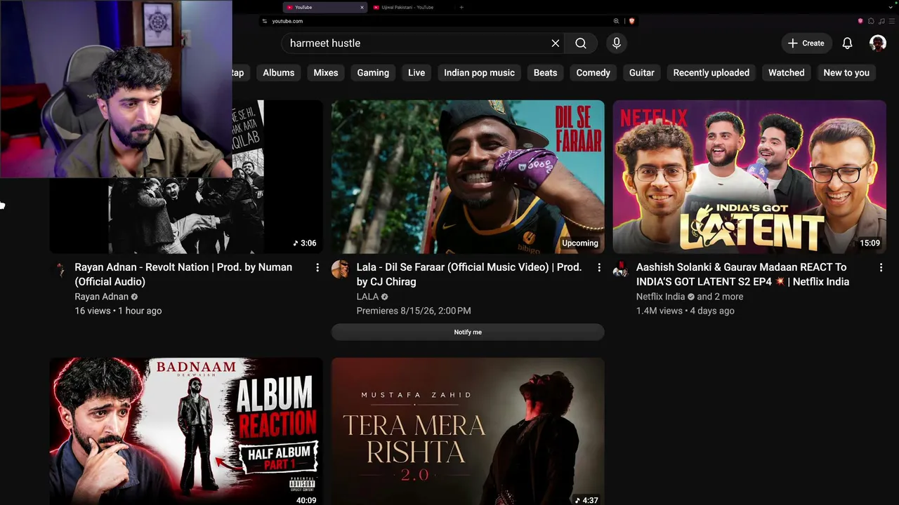The width and height of the screenshot is (899, 505).
Task: Show Recently uploaded videos chip
Action: [711, 73]
